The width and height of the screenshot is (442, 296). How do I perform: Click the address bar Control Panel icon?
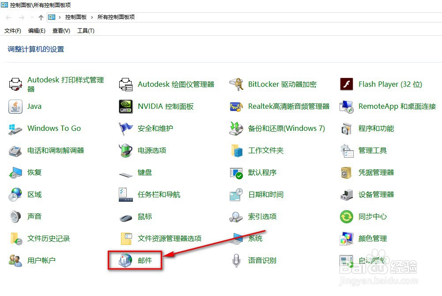click(x=52, y=17)
